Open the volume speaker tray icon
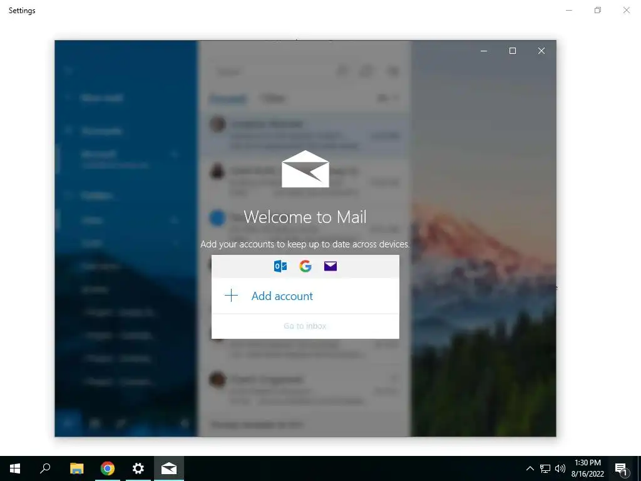This screenshot has width=641, height=481. (560, 468)
